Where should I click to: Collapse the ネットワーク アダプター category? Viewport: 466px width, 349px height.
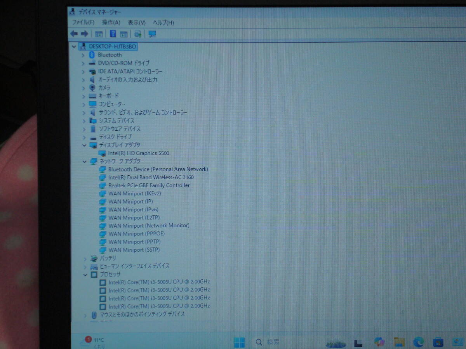84,161
